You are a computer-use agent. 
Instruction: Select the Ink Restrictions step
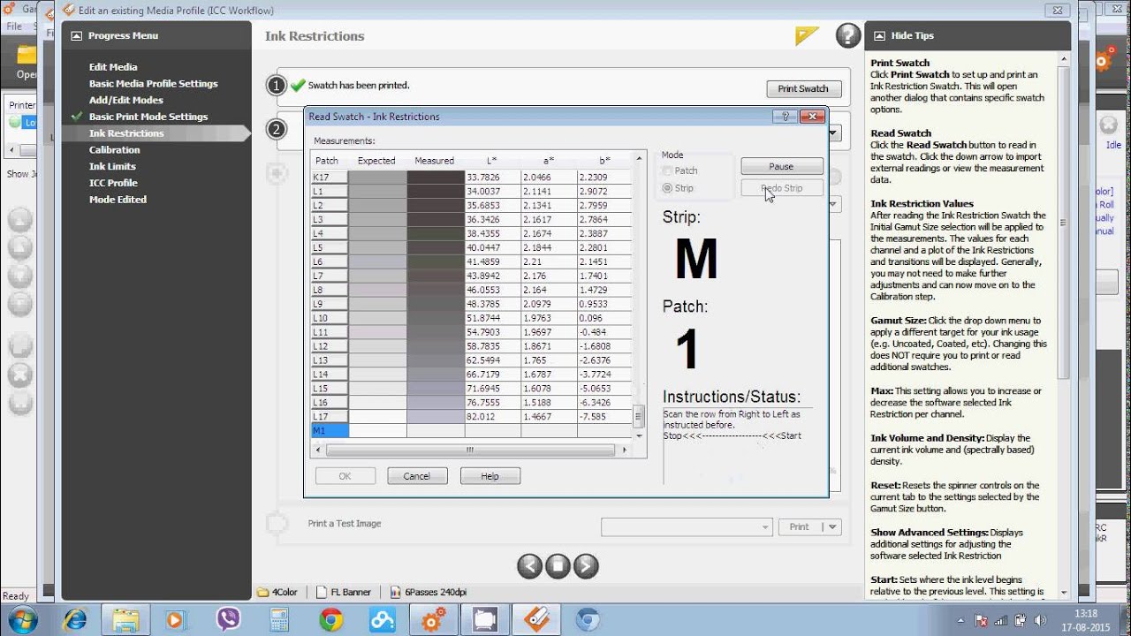pos(126,133)
